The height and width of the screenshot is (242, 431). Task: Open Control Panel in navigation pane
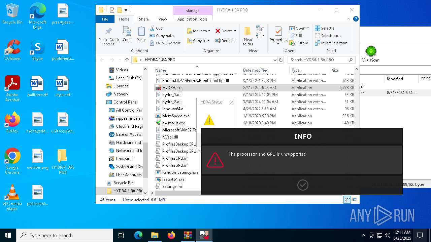pos(122,102)
